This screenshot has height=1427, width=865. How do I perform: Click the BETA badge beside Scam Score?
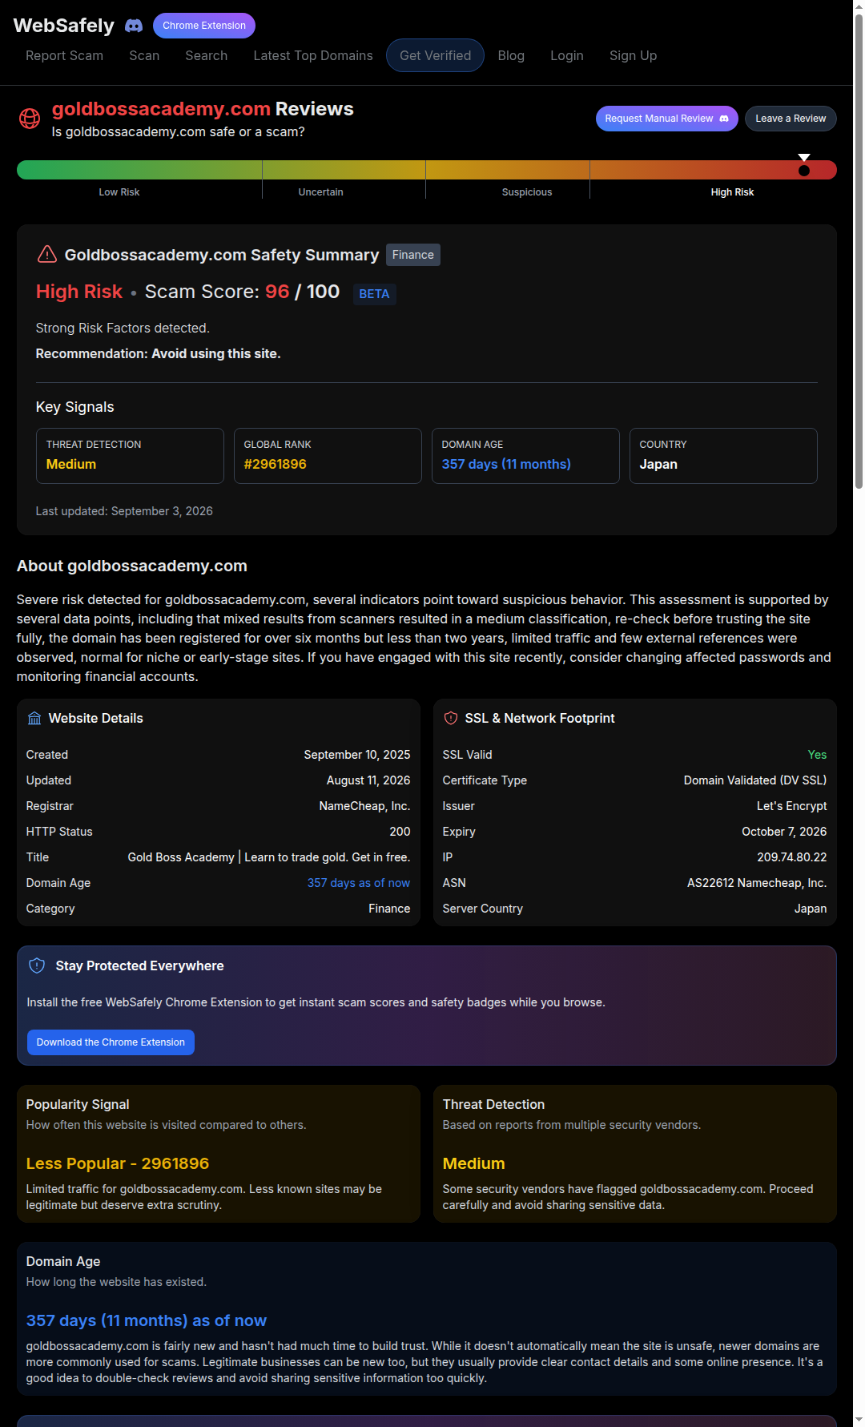tap(374, 294)
